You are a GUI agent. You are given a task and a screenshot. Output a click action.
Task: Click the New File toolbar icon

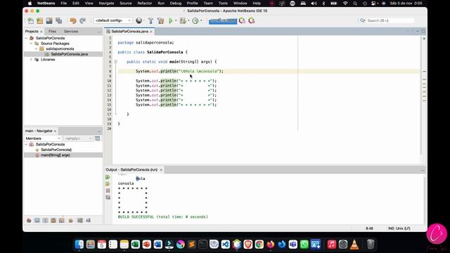point(30,20)
